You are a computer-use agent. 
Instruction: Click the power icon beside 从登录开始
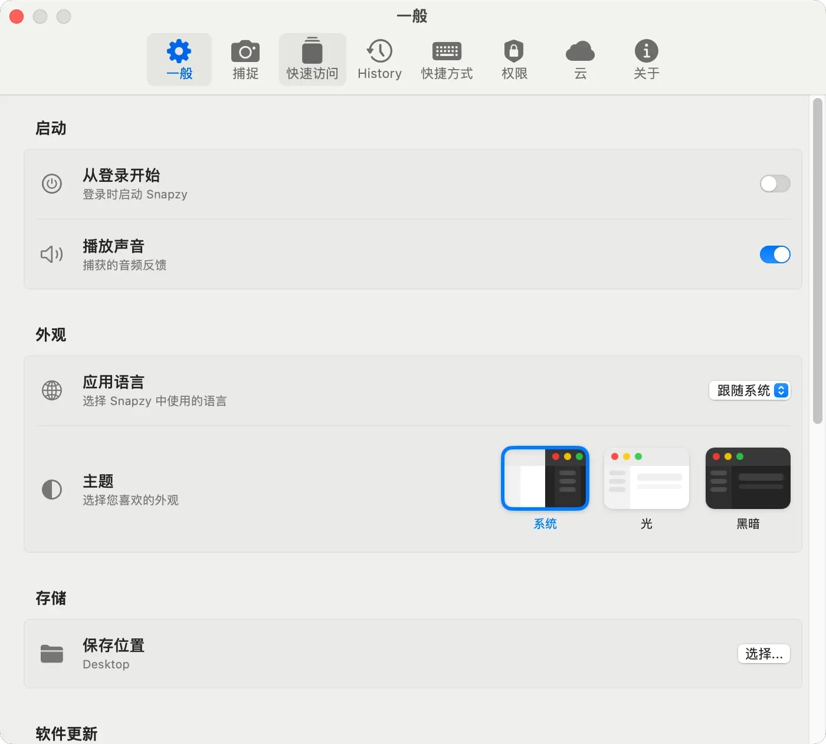coord(52,184)
